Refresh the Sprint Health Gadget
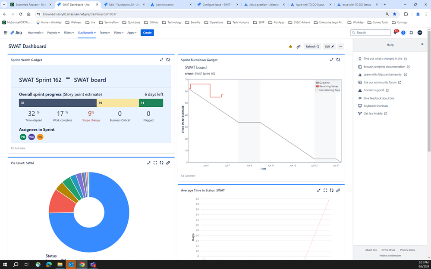 168,60
